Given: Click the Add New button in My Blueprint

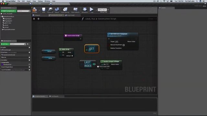Looking at the screenshot, I should coord(5,44).
